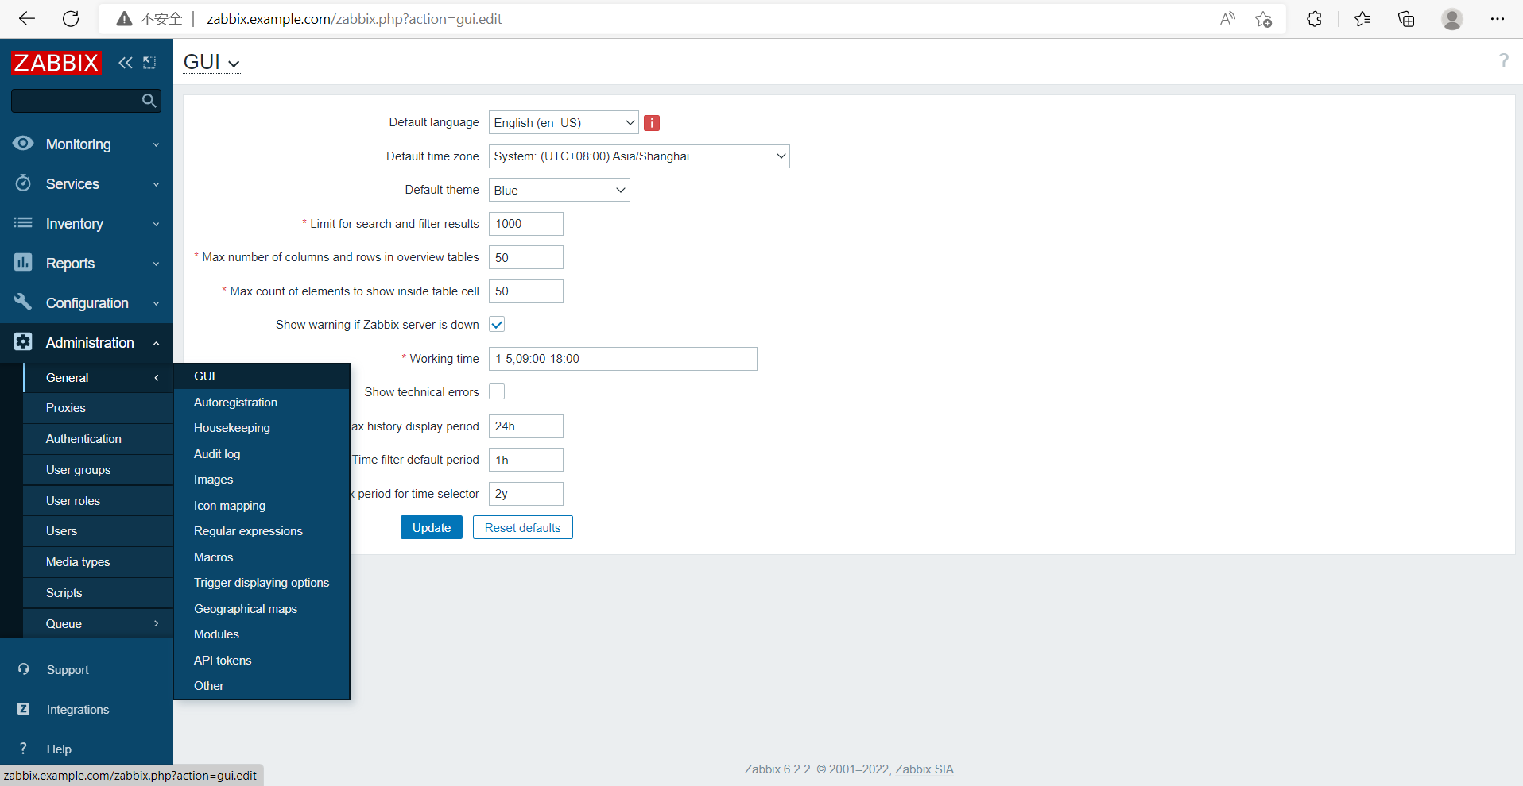Image resolution: width=1523 pixels, height=786 pixels.
Task: Open the GUI page title dropdown
Action: tap(211, 63)
